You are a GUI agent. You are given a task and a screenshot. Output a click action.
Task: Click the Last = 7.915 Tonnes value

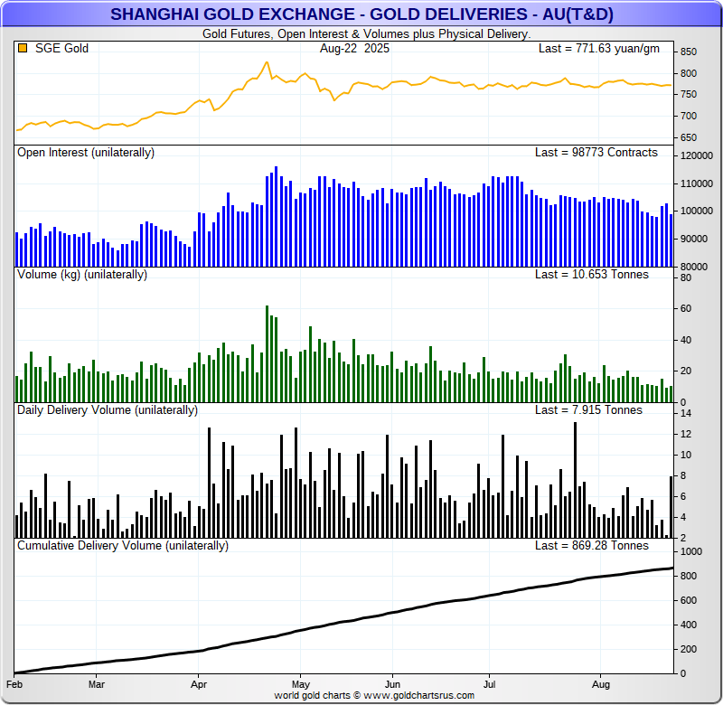pyautogui.click(x=589, y=410)
